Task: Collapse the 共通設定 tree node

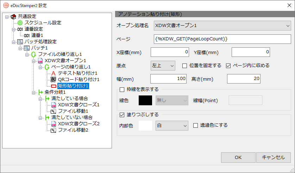Action: tap(7, 17)
